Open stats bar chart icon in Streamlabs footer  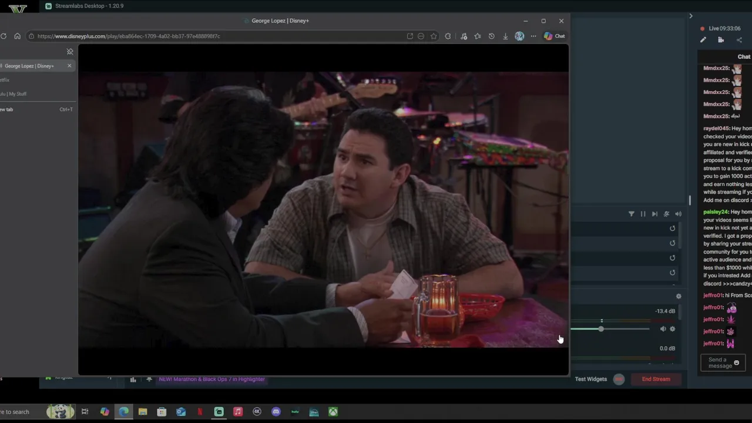[x=133, y=380]
